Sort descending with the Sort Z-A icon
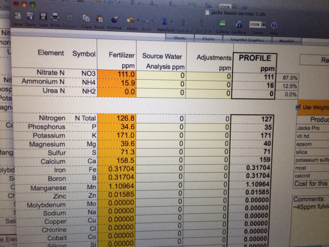This screenshot has width=329, height=247. (203, 23)
